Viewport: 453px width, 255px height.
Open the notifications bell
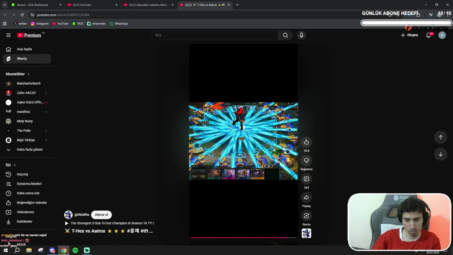(429, 35)
